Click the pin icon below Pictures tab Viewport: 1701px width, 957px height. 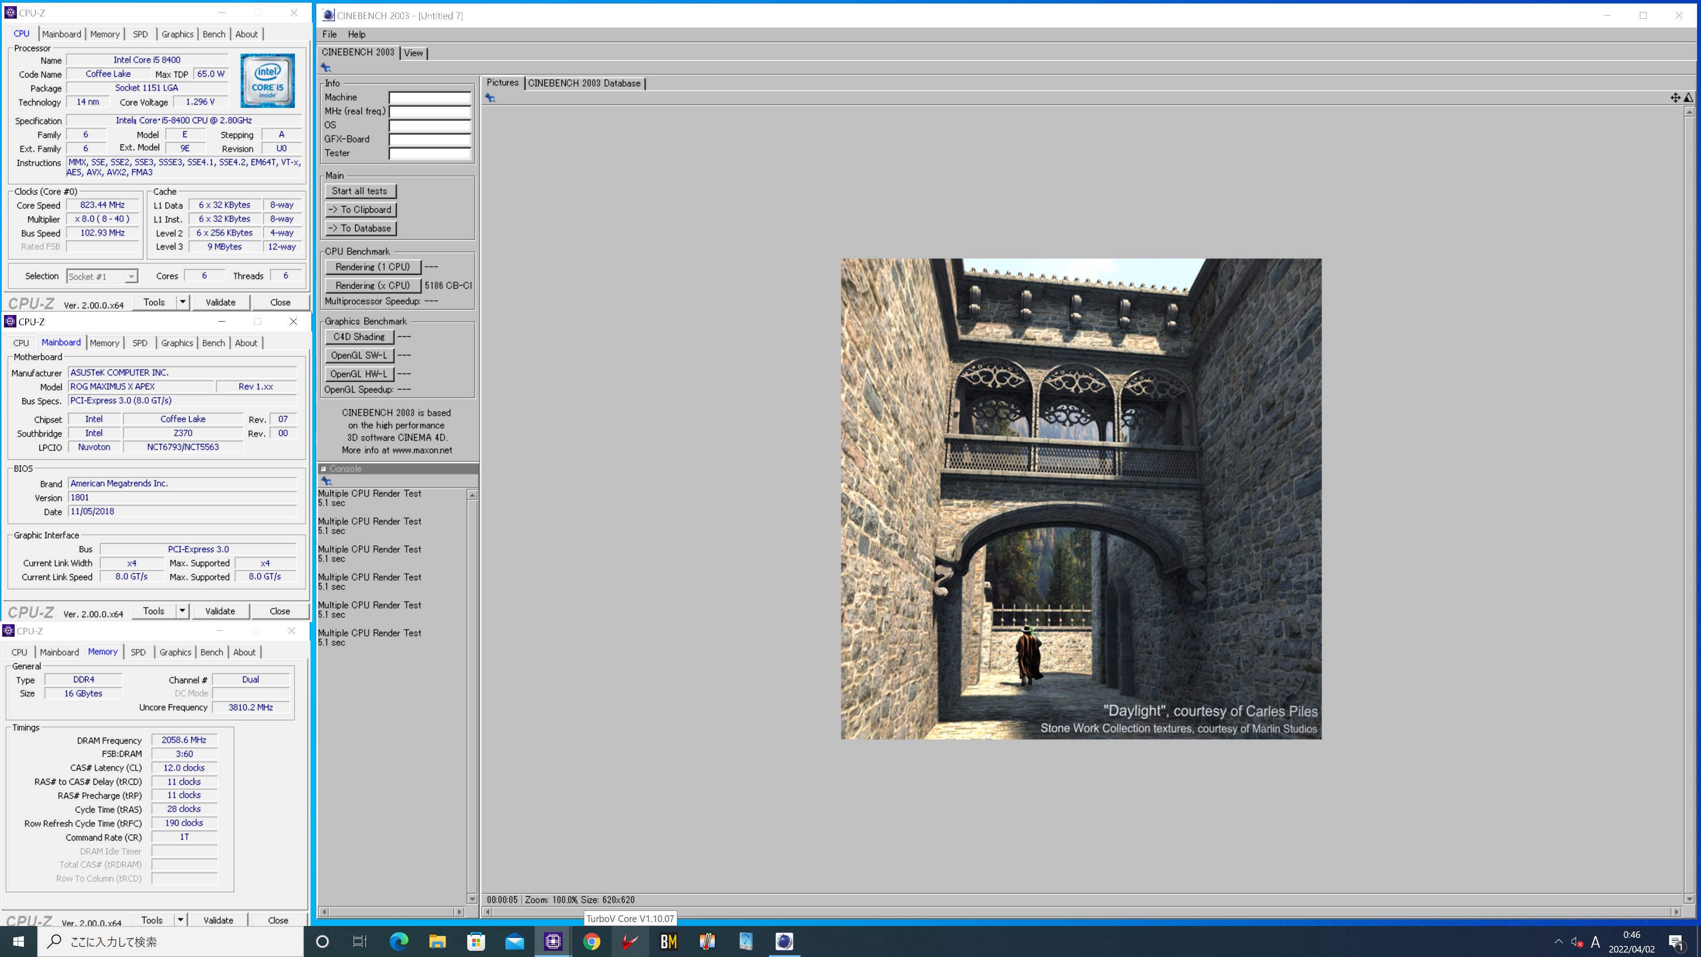490,98
